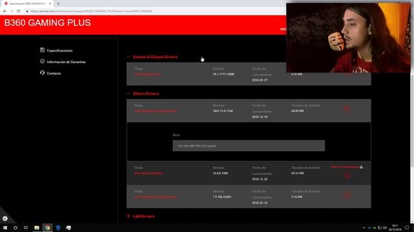Screen dimensions: 414x232
Task: Select file size 68.85 MB text
Action: 298,111
